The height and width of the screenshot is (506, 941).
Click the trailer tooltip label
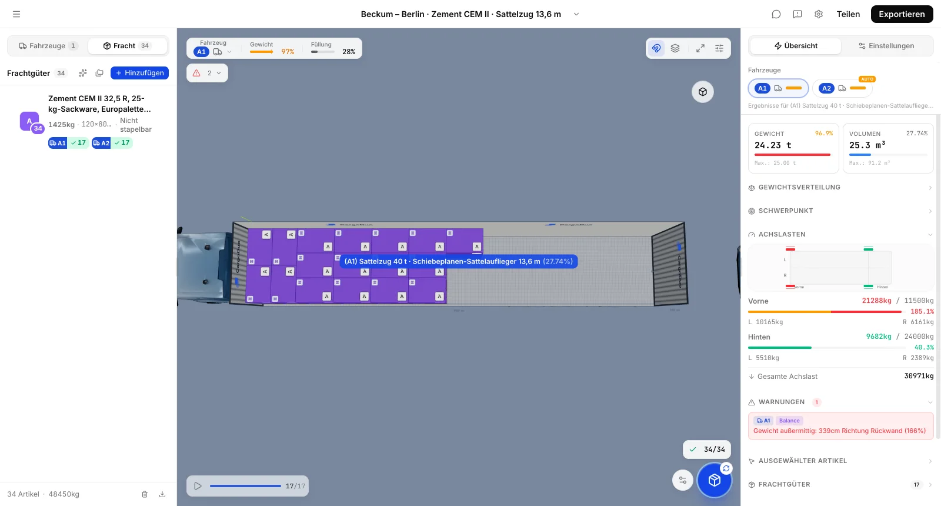point(459,261)
